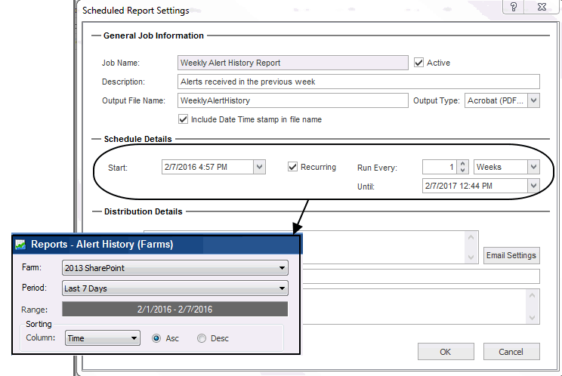Screen dimensions: 562x376
Task: Click the help question mark button
Action: [x=513, y=7]
